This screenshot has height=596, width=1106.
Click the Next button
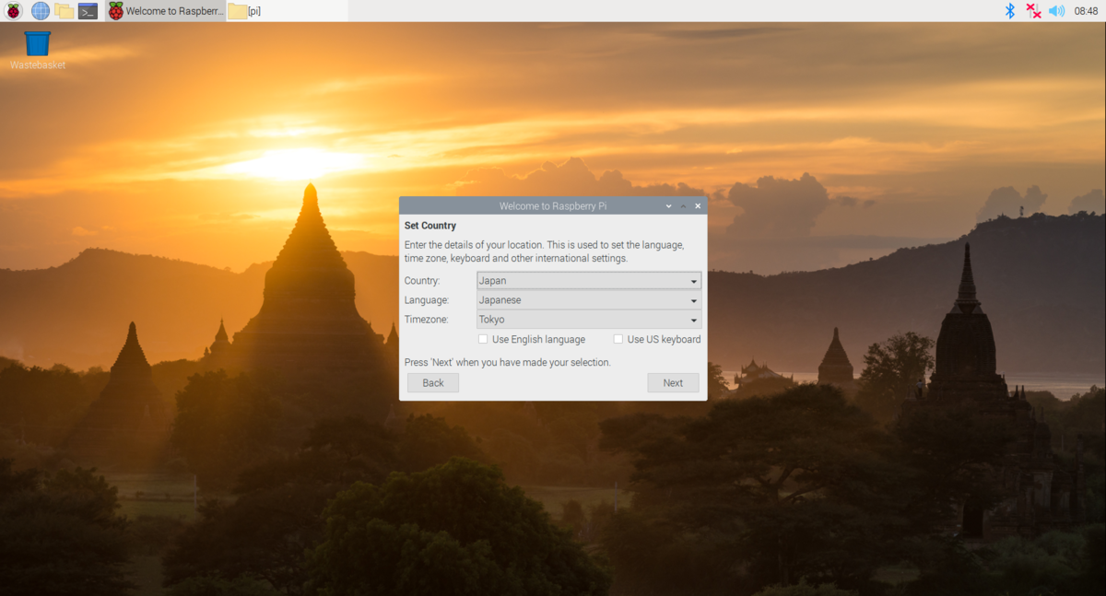point(673,383)
